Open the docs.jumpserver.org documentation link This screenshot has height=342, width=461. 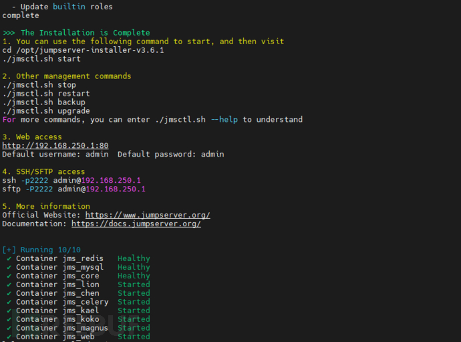point(136,224)
